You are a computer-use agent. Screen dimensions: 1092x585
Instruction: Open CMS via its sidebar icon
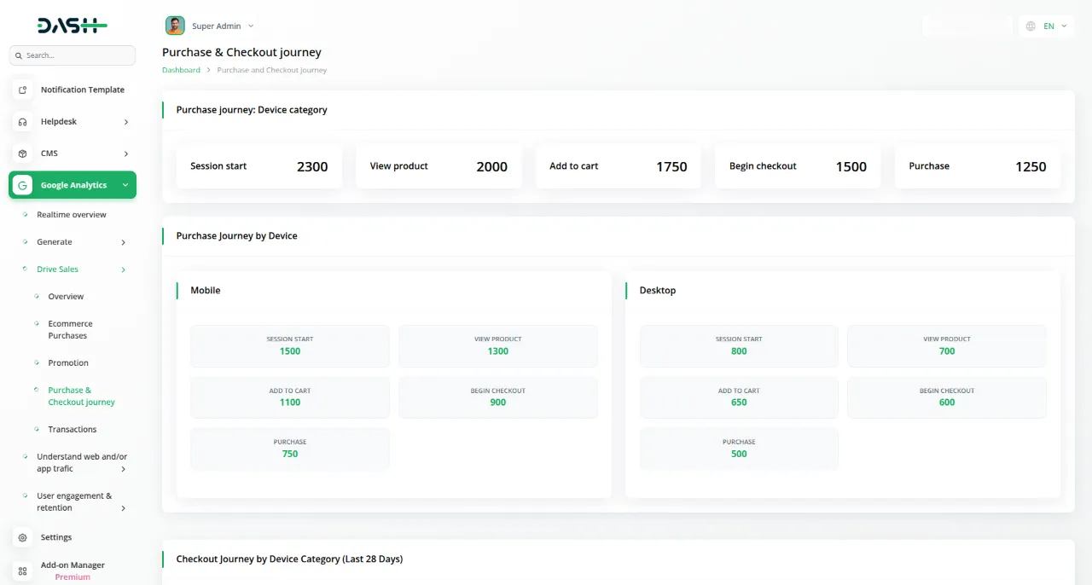tap(22, 153)
